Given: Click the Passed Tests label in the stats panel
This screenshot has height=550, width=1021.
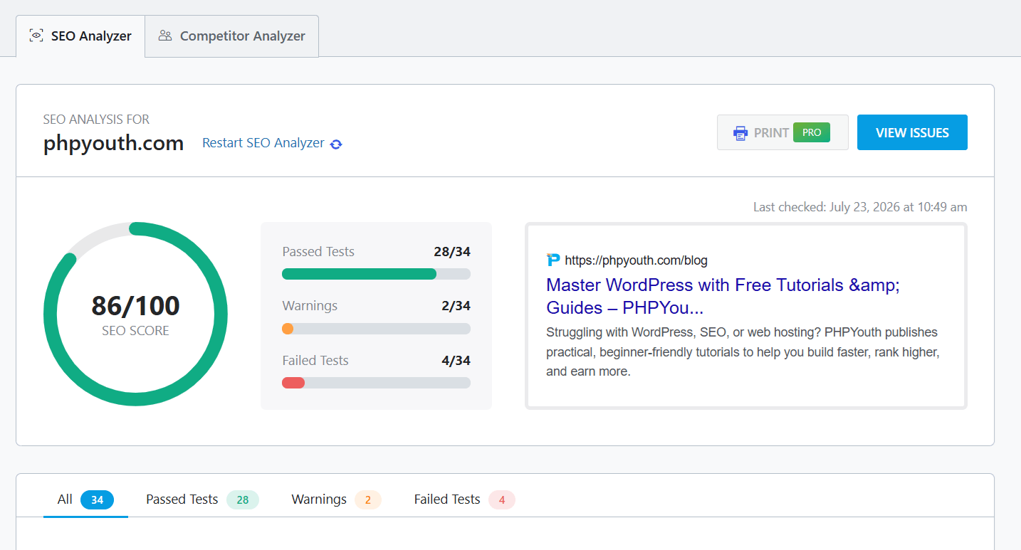Looking at the screenshot, I should click(318, 252).
